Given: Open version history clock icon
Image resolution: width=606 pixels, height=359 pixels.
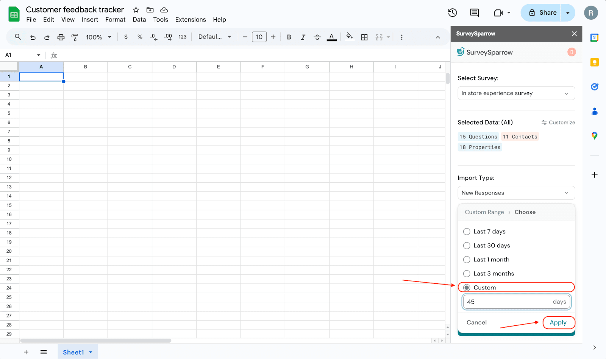Looking at the screenshot, I should point(452,13).
